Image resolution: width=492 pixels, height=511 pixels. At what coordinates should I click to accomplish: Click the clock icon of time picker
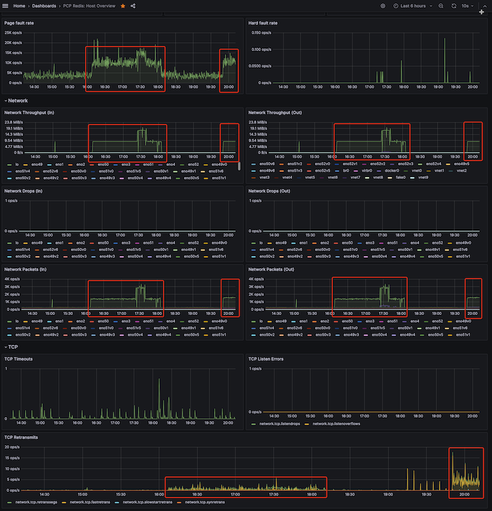tap(396, 6)
